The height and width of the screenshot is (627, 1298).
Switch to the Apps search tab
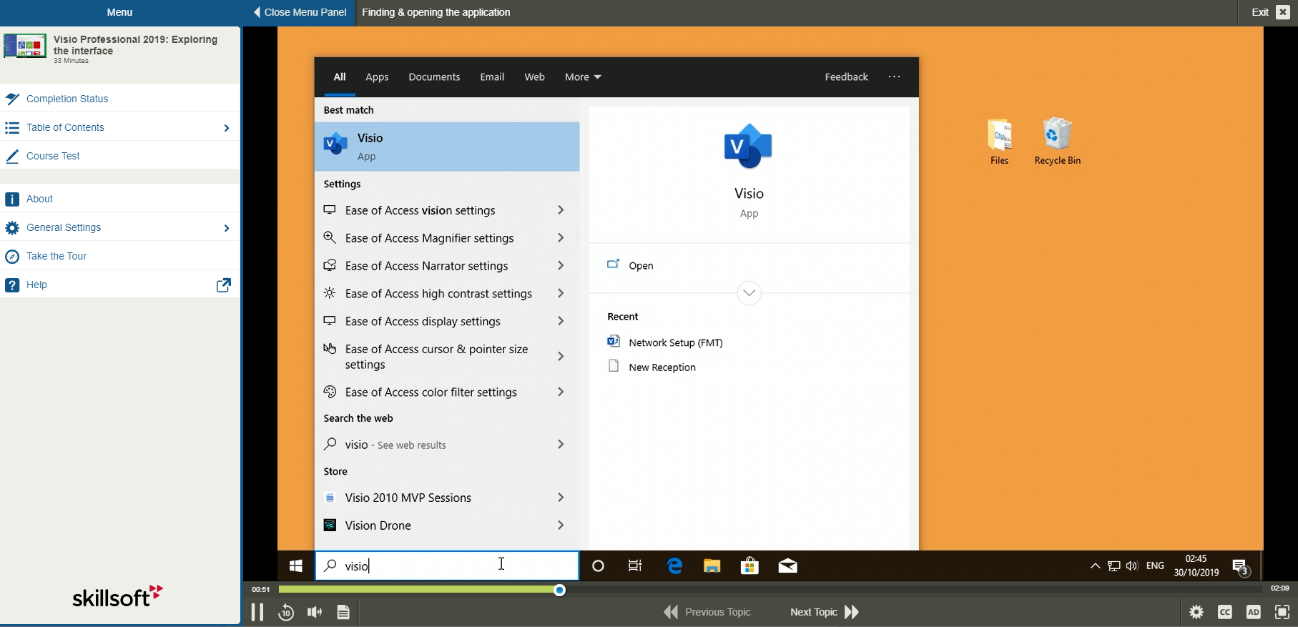(x=377, y=77)
